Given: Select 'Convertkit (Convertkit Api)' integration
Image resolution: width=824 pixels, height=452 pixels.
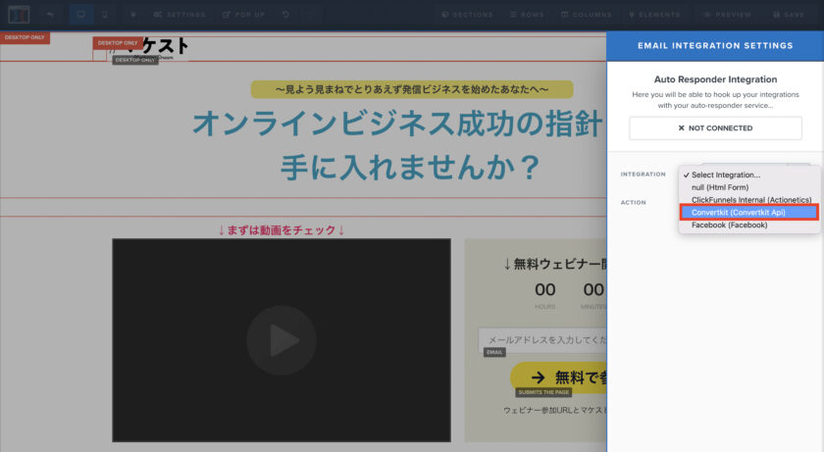Looking at the screenshot, I should [748, 212].
